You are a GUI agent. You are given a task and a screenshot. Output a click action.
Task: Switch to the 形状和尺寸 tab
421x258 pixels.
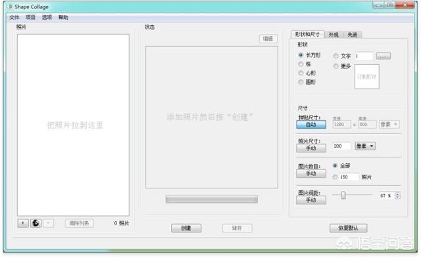[x=307, y=34]
